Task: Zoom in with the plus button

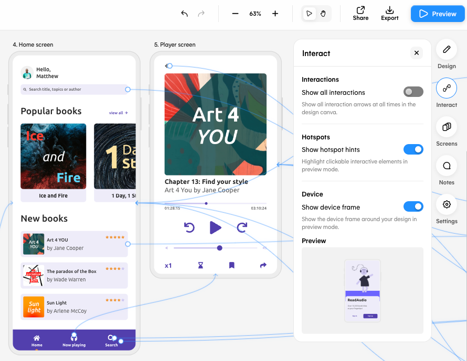Action: coord(275,14)
